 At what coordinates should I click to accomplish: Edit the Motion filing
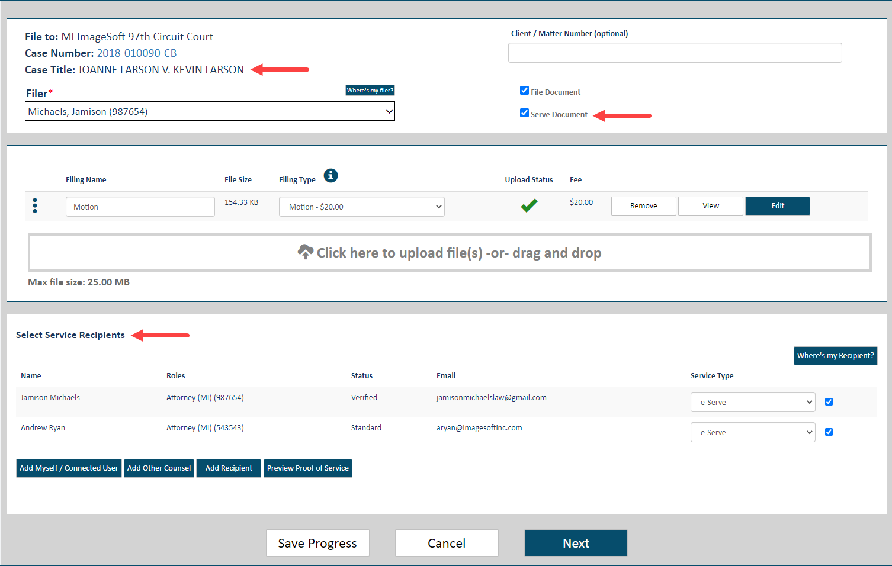point(778,206)
